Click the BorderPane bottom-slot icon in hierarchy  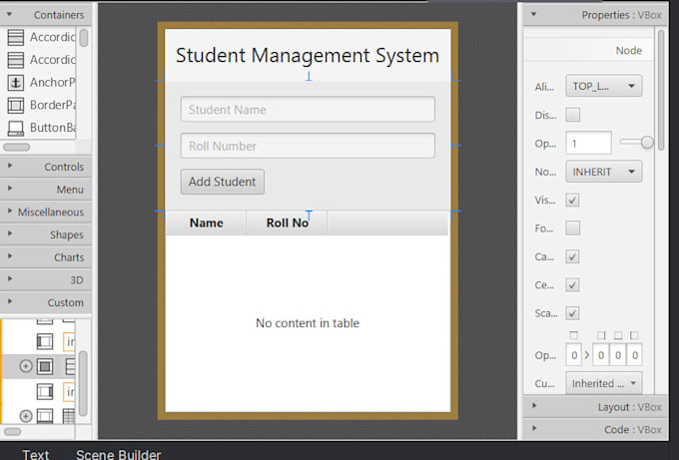pyautogui.click(x=45, y=416)
